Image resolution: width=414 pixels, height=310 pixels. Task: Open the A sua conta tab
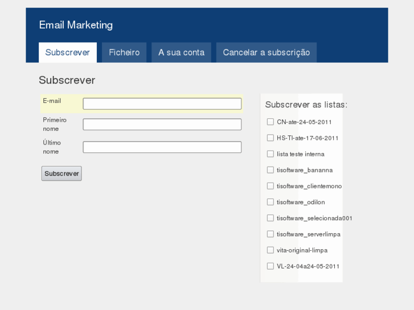pos(182,52)
